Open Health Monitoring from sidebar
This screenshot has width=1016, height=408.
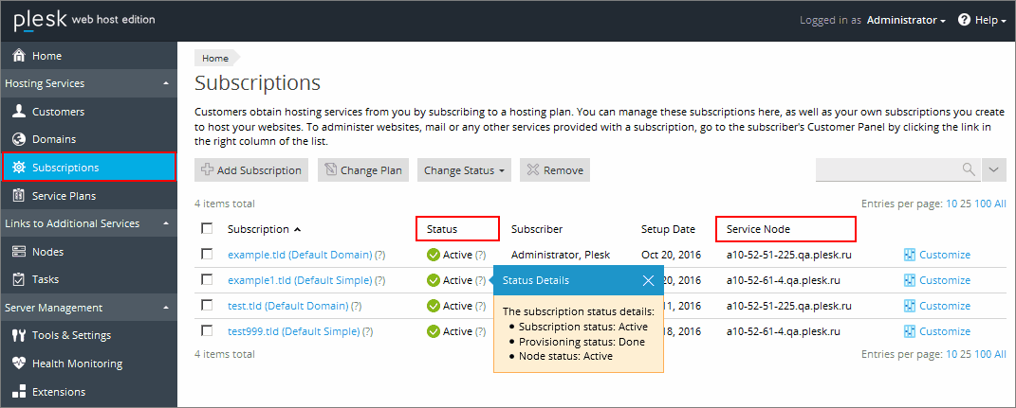point(77,364)
